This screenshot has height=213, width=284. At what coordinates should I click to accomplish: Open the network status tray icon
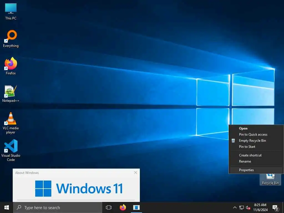click(242, 207)
